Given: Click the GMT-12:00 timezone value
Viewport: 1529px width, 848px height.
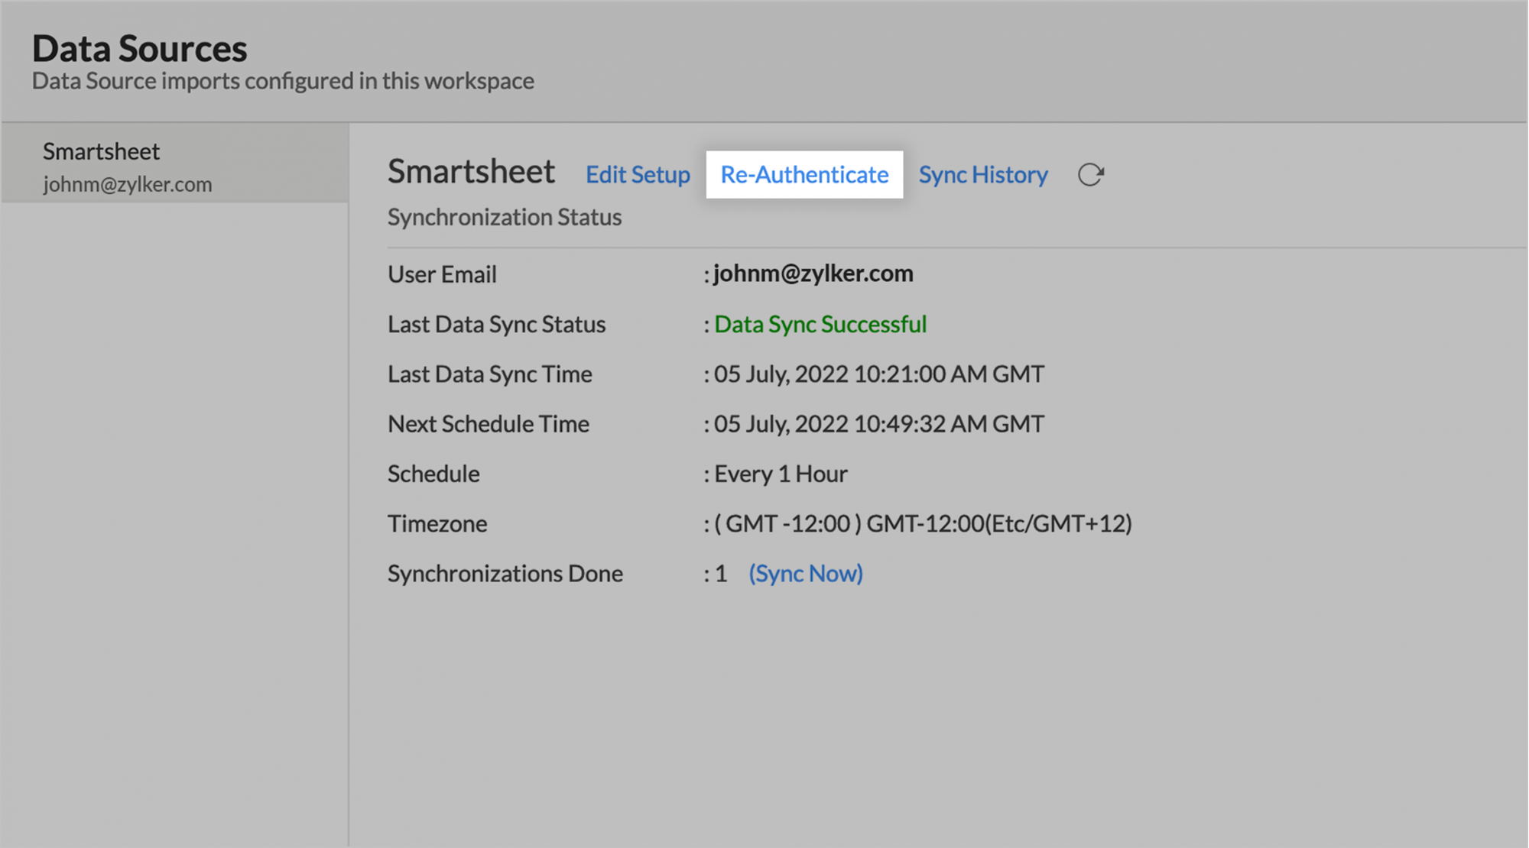Looking at the screenshot, I should click(x=923, y=524).
